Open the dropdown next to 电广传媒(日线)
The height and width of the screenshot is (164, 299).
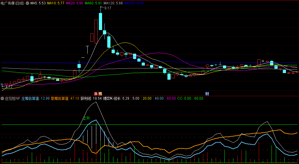coord(27,3)
